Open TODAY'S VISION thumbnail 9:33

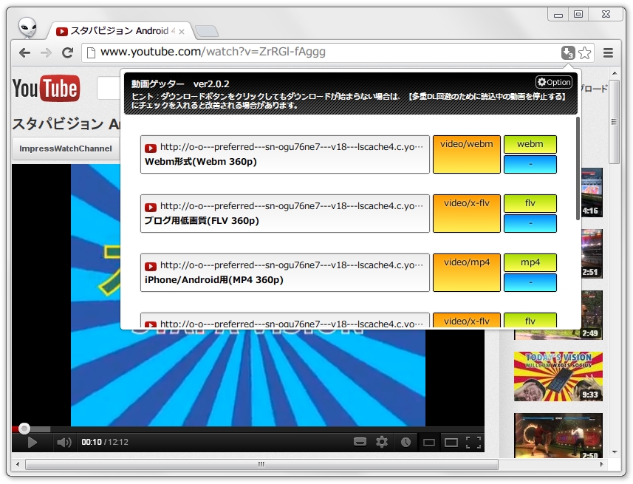[558, 377]
